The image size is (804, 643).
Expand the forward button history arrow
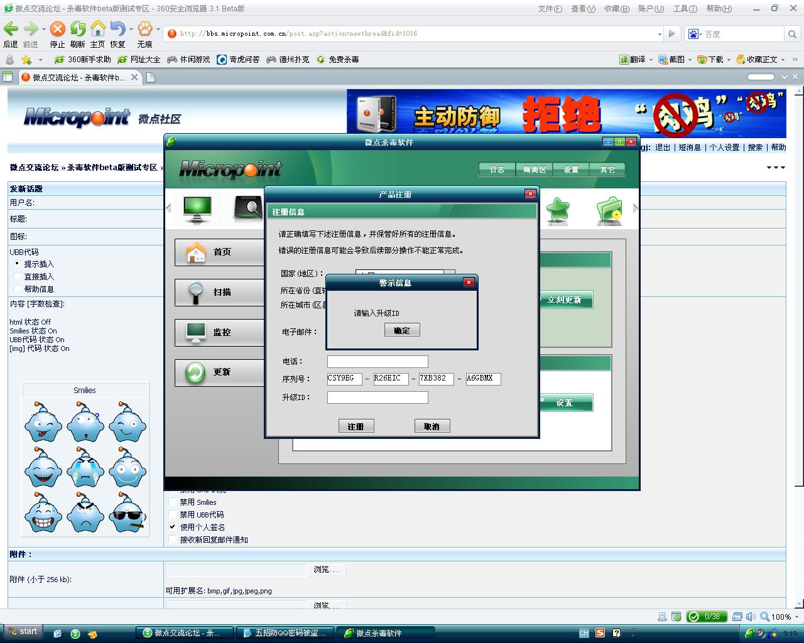click(43, 29)
